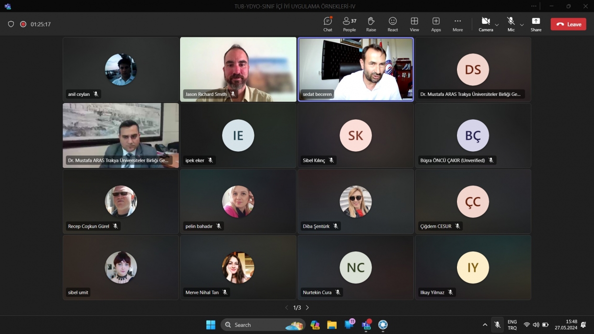Leave the meeting
594x334 pixels.
[x=568, y=24]
